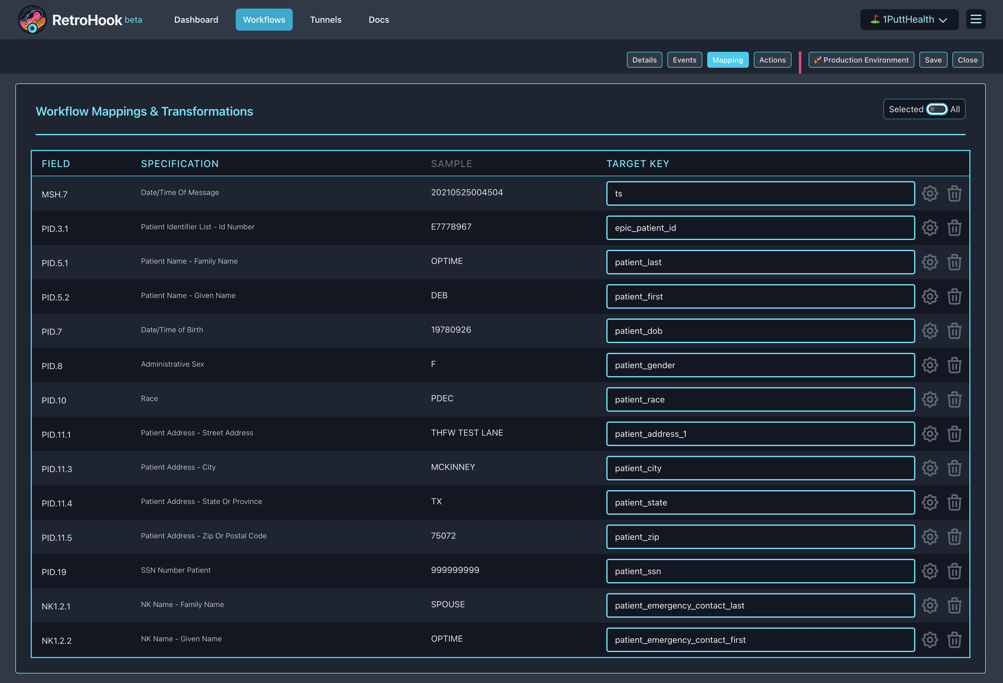Save the workflow
Screen dimensions: 1003x683
click(x=933, y=60)
